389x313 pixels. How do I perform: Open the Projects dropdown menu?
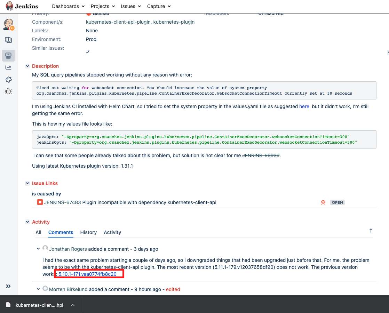click(103, 6)
